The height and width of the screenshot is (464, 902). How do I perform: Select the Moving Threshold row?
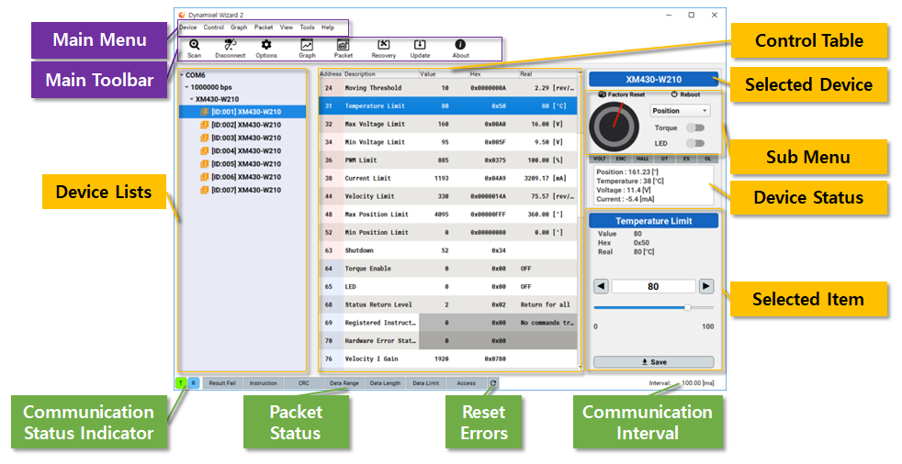[x=447, y=88]
